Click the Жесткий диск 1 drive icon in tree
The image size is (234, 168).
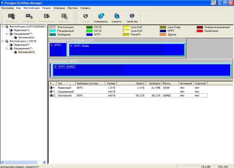click(x=7, y=41)
